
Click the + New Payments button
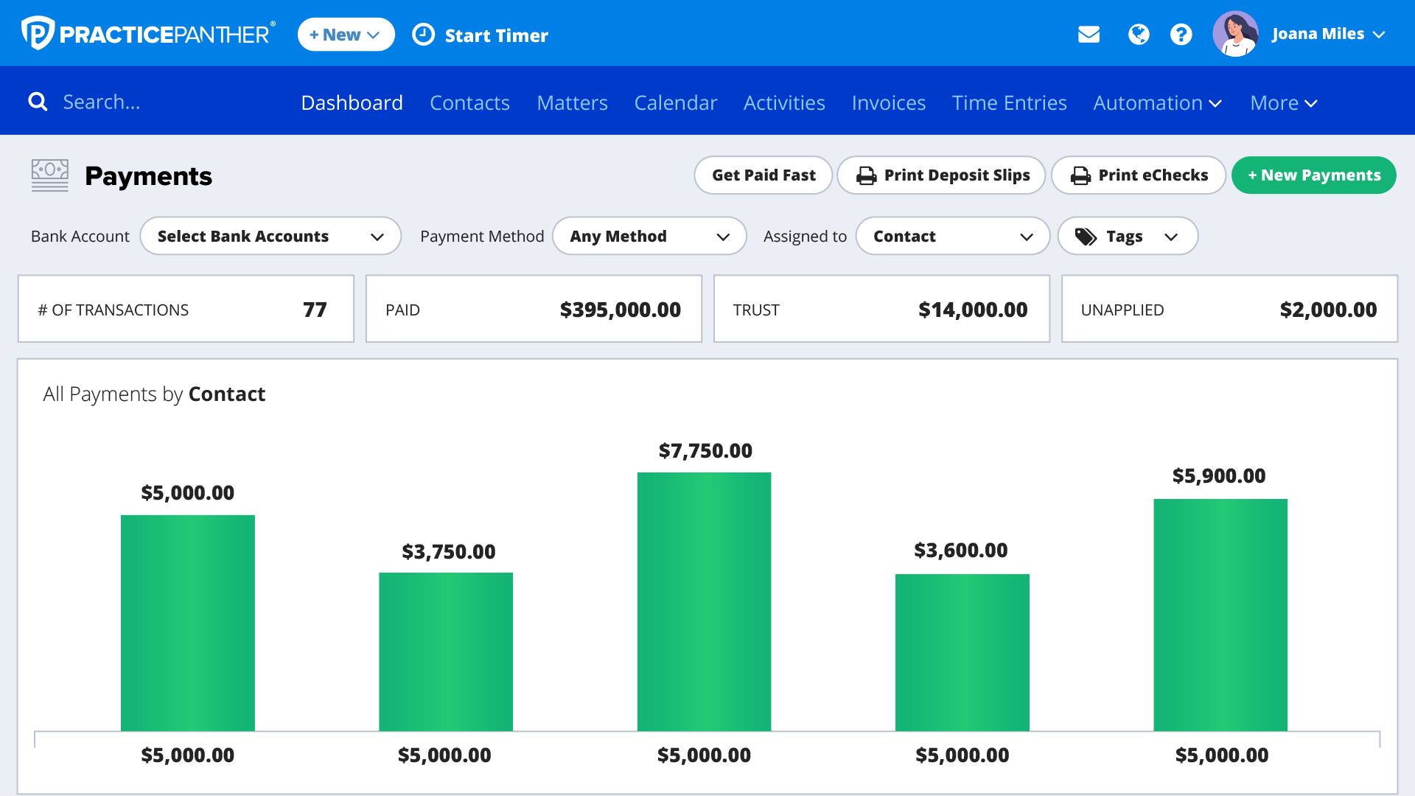(x=1313, y=175)
